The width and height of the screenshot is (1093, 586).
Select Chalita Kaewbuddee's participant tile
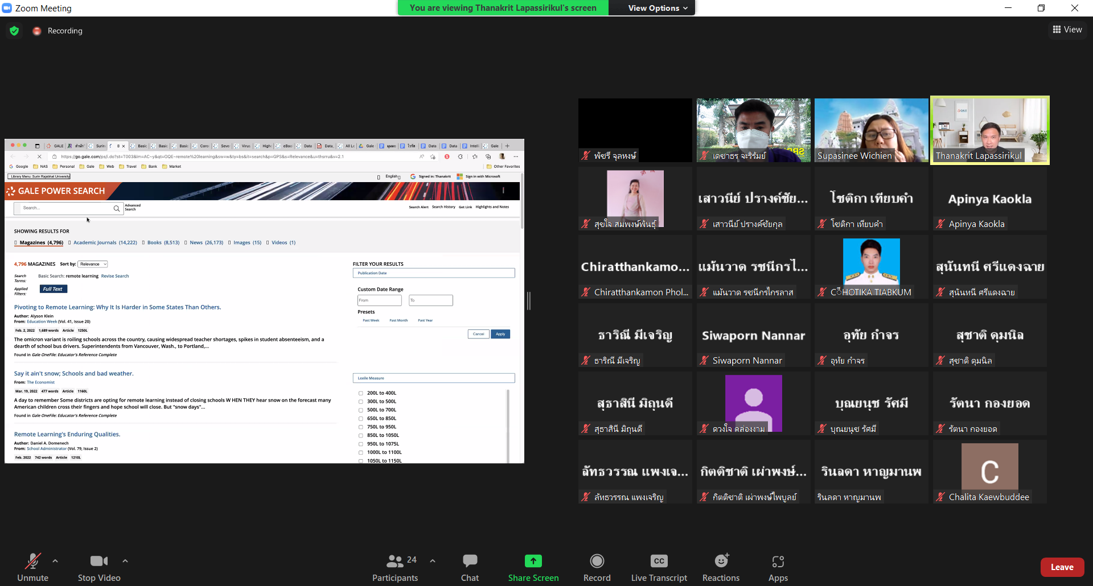click(x=989, y=471)
